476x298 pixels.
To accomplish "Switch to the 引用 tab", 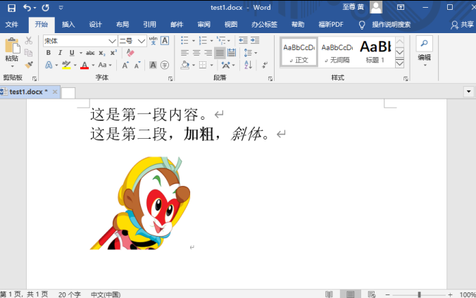I will click(150, 25).
